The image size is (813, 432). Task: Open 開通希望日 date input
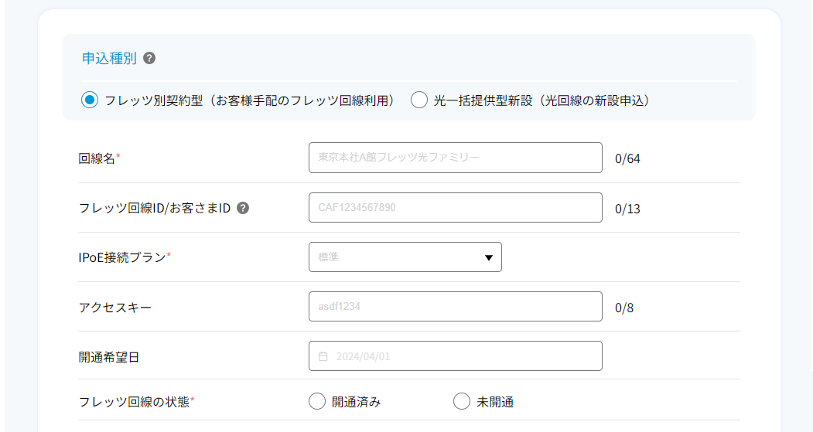click(x=456, y=355)
